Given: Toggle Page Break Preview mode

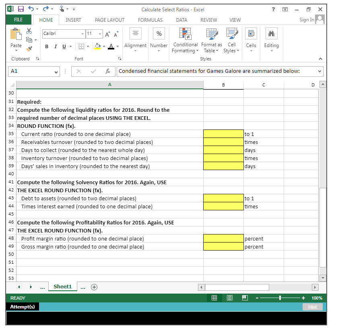Looking at the screenshot, I should point(245,298).
